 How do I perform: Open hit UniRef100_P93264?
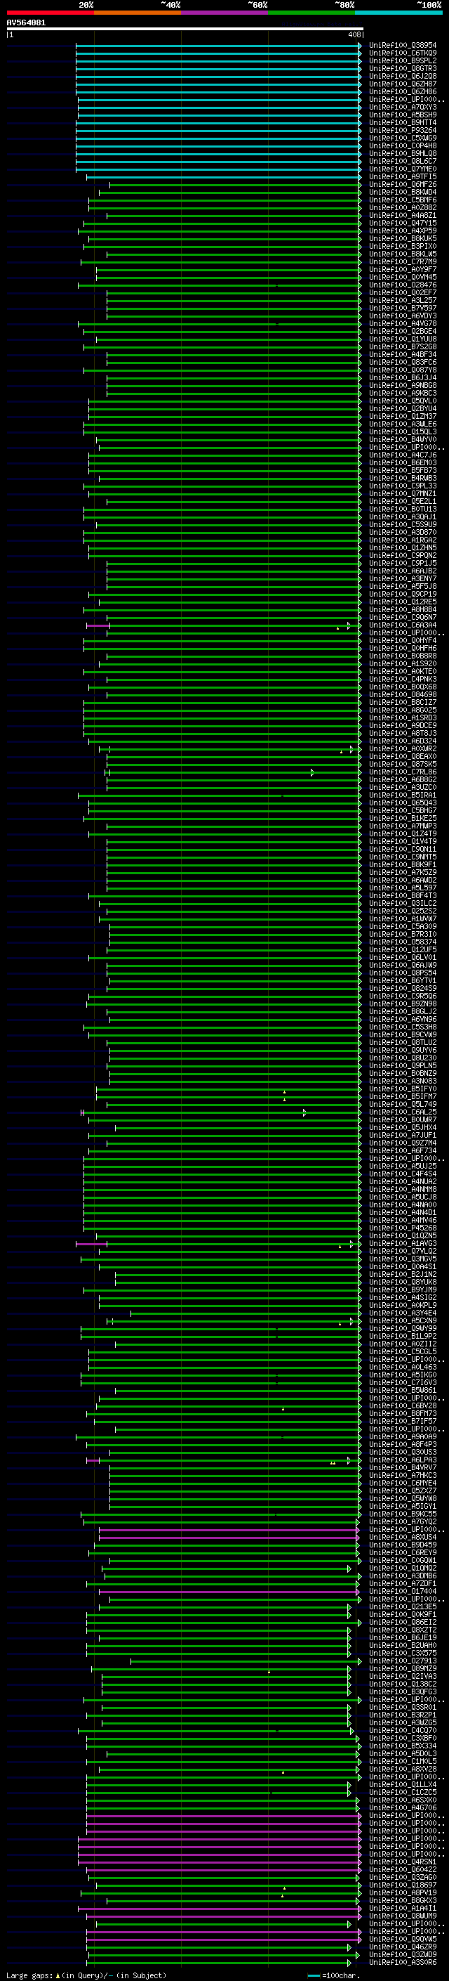pos(402,130)
